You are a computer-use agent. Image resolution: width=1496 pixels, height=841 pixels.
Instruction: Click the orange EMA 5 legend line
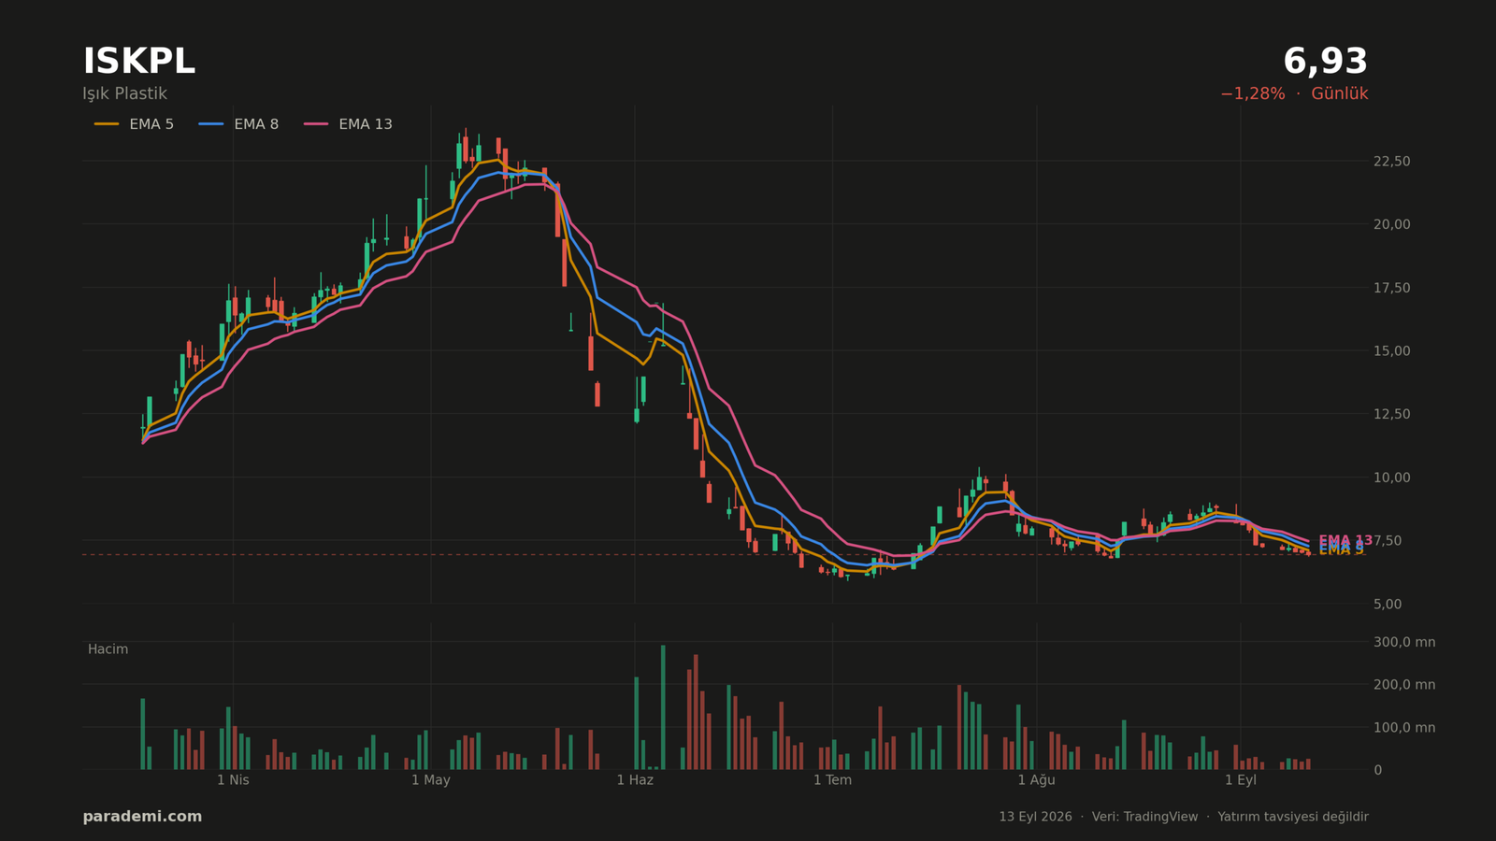107,124
